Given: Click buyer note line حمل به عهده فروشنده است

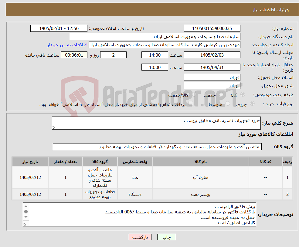Looking at the screenshot, I should [228, 217].
